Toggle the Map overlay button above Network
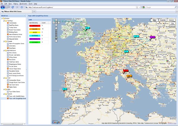The width and height of the screenshot is (178, 126). coord(172,23)
